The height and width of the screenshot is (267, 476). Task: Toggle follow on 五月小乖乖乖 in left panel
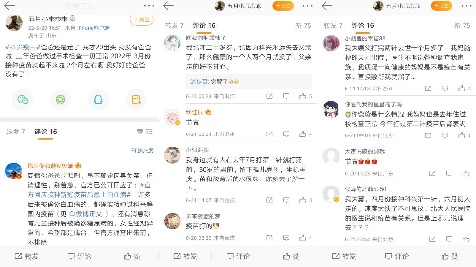142,20
